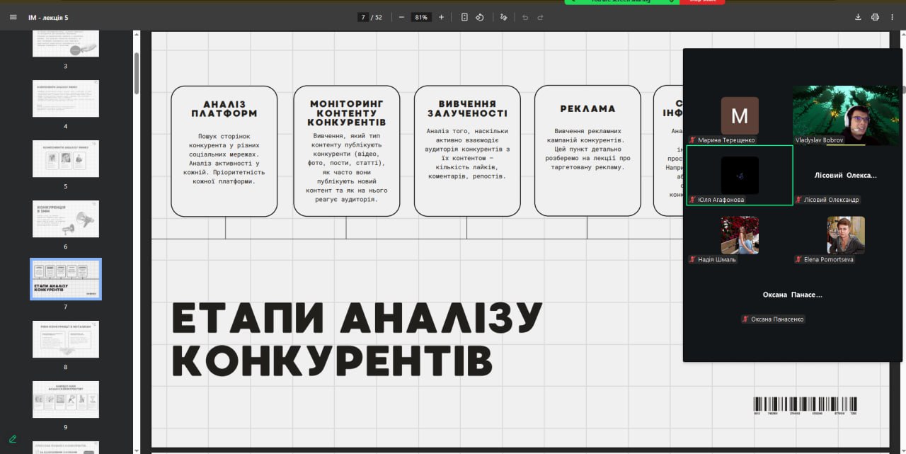Screen dimensions: 906x454
Task: Download the PDF file
Action: 858,17
